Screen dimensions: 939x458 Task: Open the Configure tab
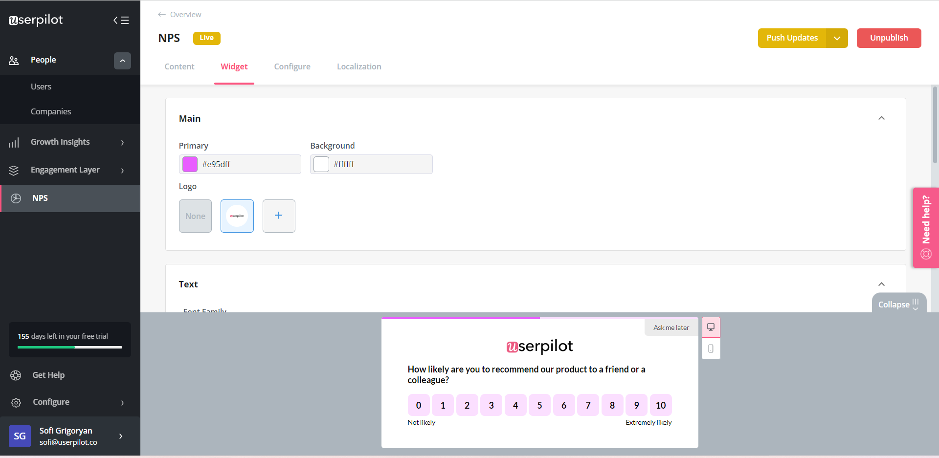(x=292, y=66)
